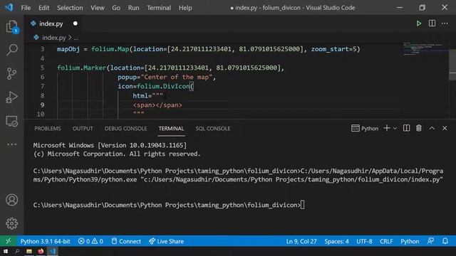The height and width of the screenshot is (256, 456).
Task: Show errors and warnings count
Action: [x=90, y=241]
